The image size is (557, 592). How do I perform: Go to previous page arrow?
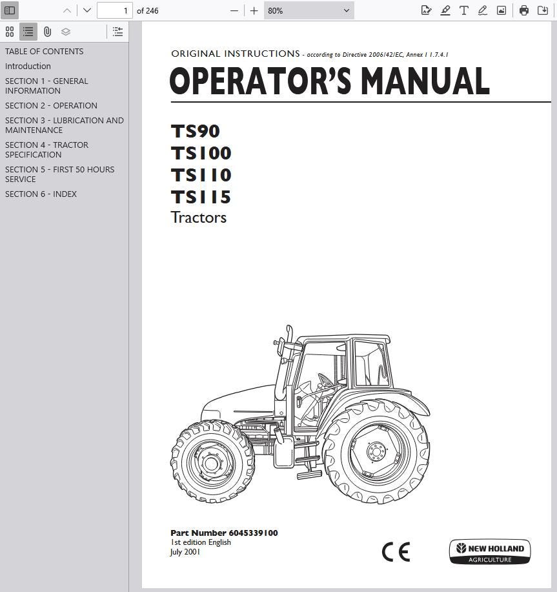click(66, 10)
